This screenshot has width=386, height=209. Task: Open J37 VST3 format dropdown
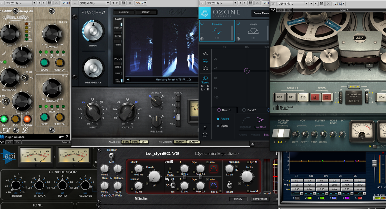tap(339, 3)
